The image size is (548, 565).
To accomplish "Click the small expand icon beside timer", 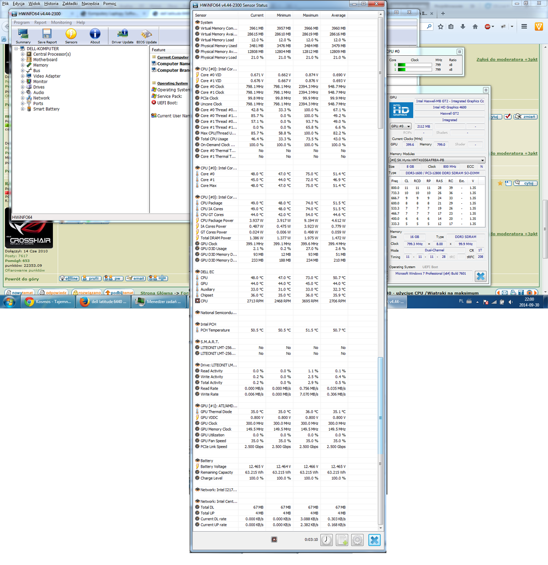I will point(274,539).
